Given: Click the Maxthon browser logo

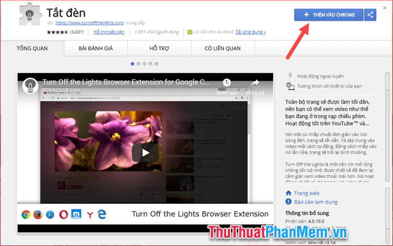Looking at the screenshot, I should [76, 214].
